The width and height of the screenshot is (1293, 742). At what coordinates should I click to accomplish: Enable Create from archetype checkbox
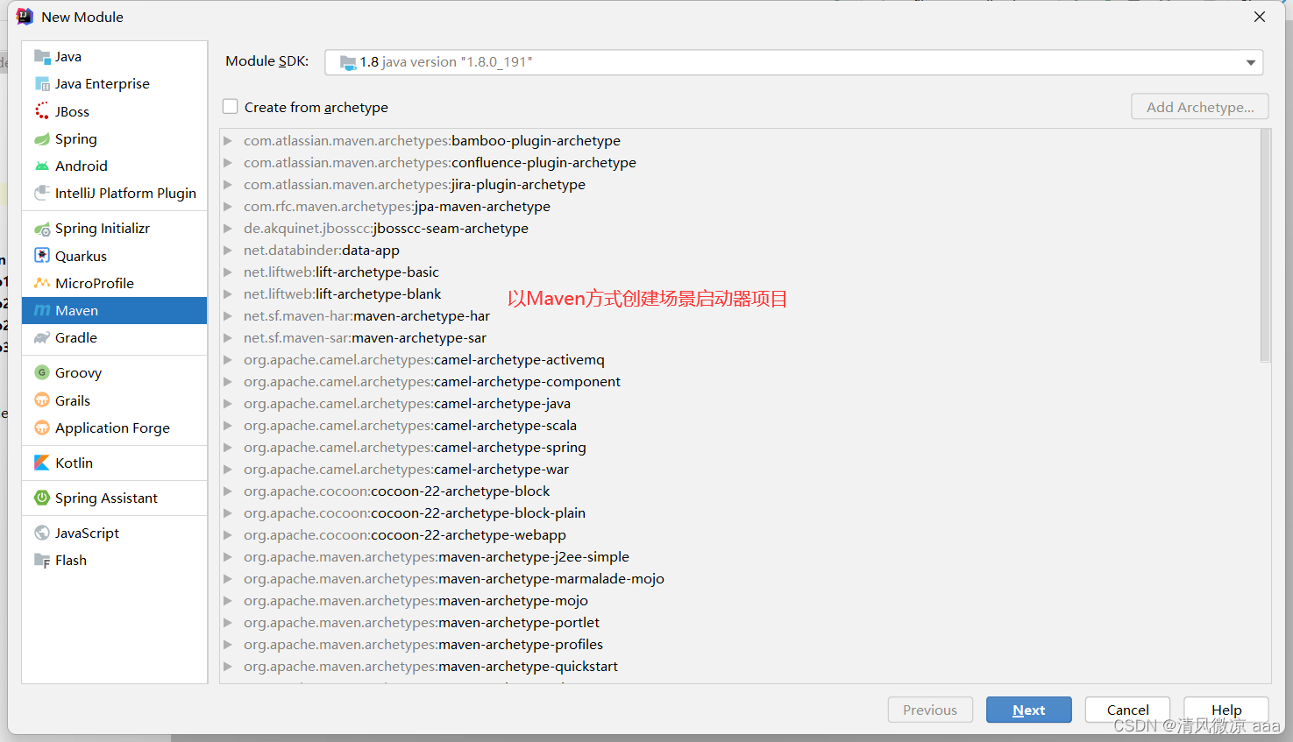231,107
